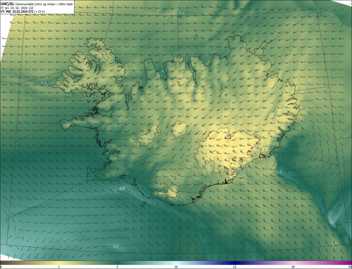This screenshot has height=269, width=352.
Task: Click the 50 tick label on the color scale
Action: point(350,267)
